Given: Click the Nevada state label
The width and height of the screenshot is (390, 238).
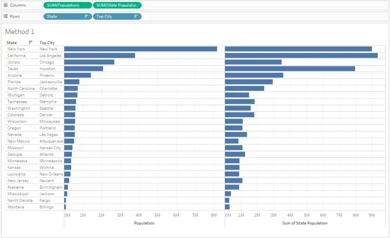Looking at the screenshot, I should tap(14, 134).
